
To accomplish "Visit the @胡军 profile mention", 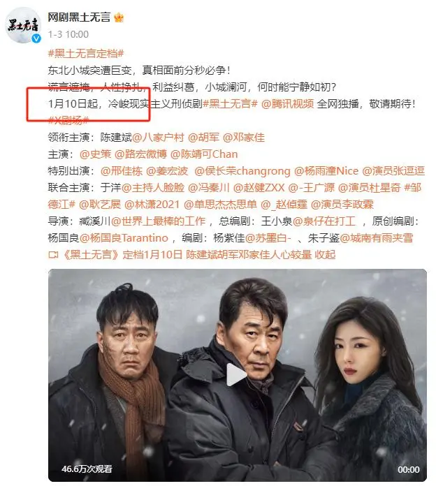I will (203, 137).
